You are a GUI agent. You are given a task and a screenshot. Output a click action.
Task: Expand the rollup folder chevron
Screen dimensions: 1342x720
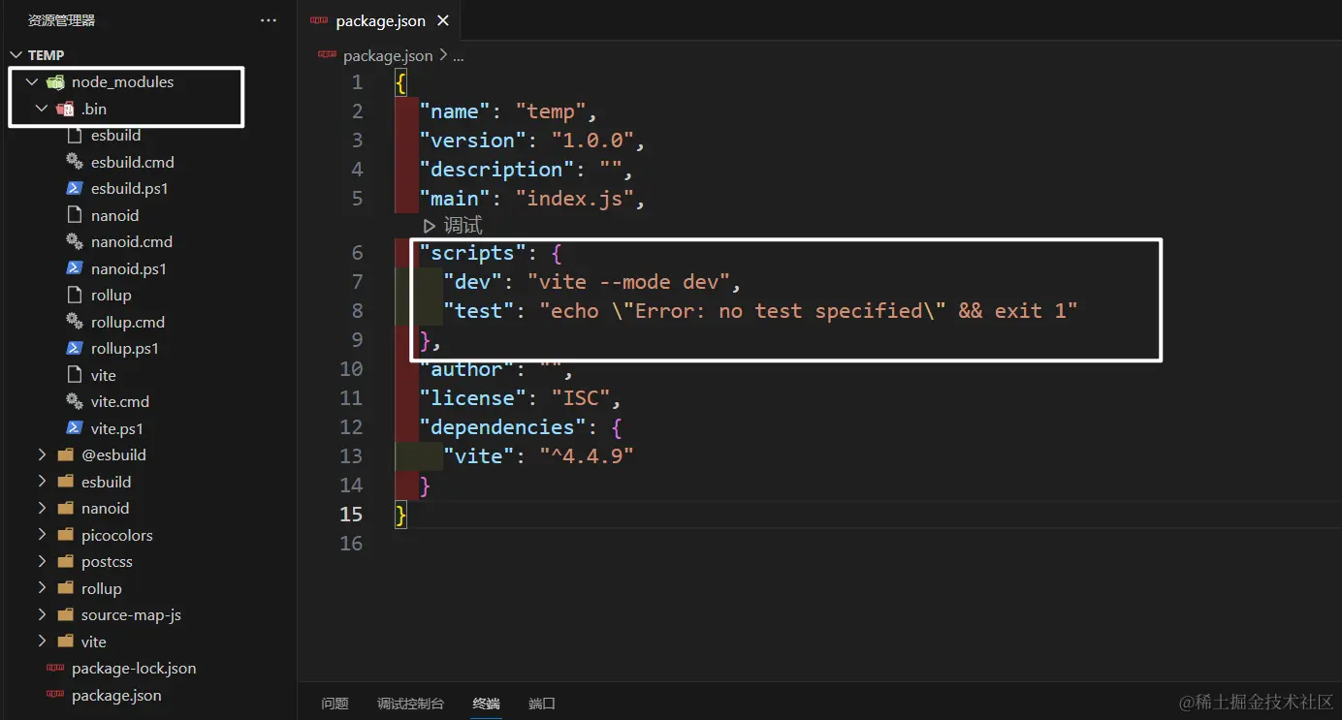click(42, 588)
